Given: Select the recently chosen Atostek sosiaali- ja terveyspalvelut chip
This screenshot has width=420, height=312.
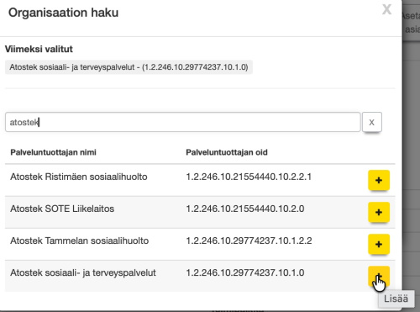Looking at the screenshot, I should (129, 67).
